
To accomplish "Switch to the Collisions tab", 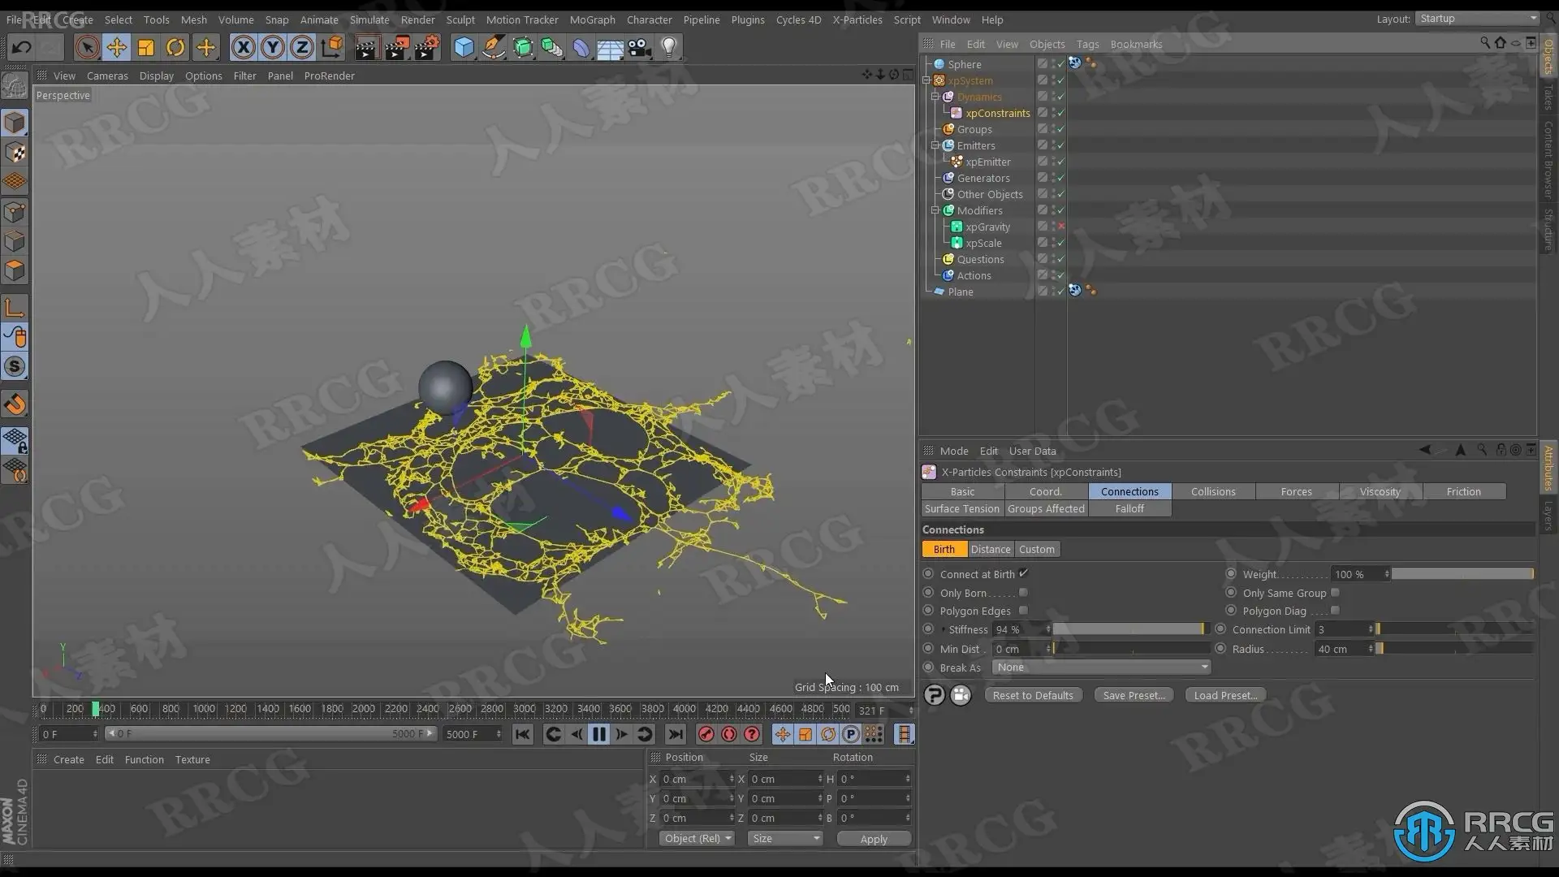I will [x=1212, y=491].
